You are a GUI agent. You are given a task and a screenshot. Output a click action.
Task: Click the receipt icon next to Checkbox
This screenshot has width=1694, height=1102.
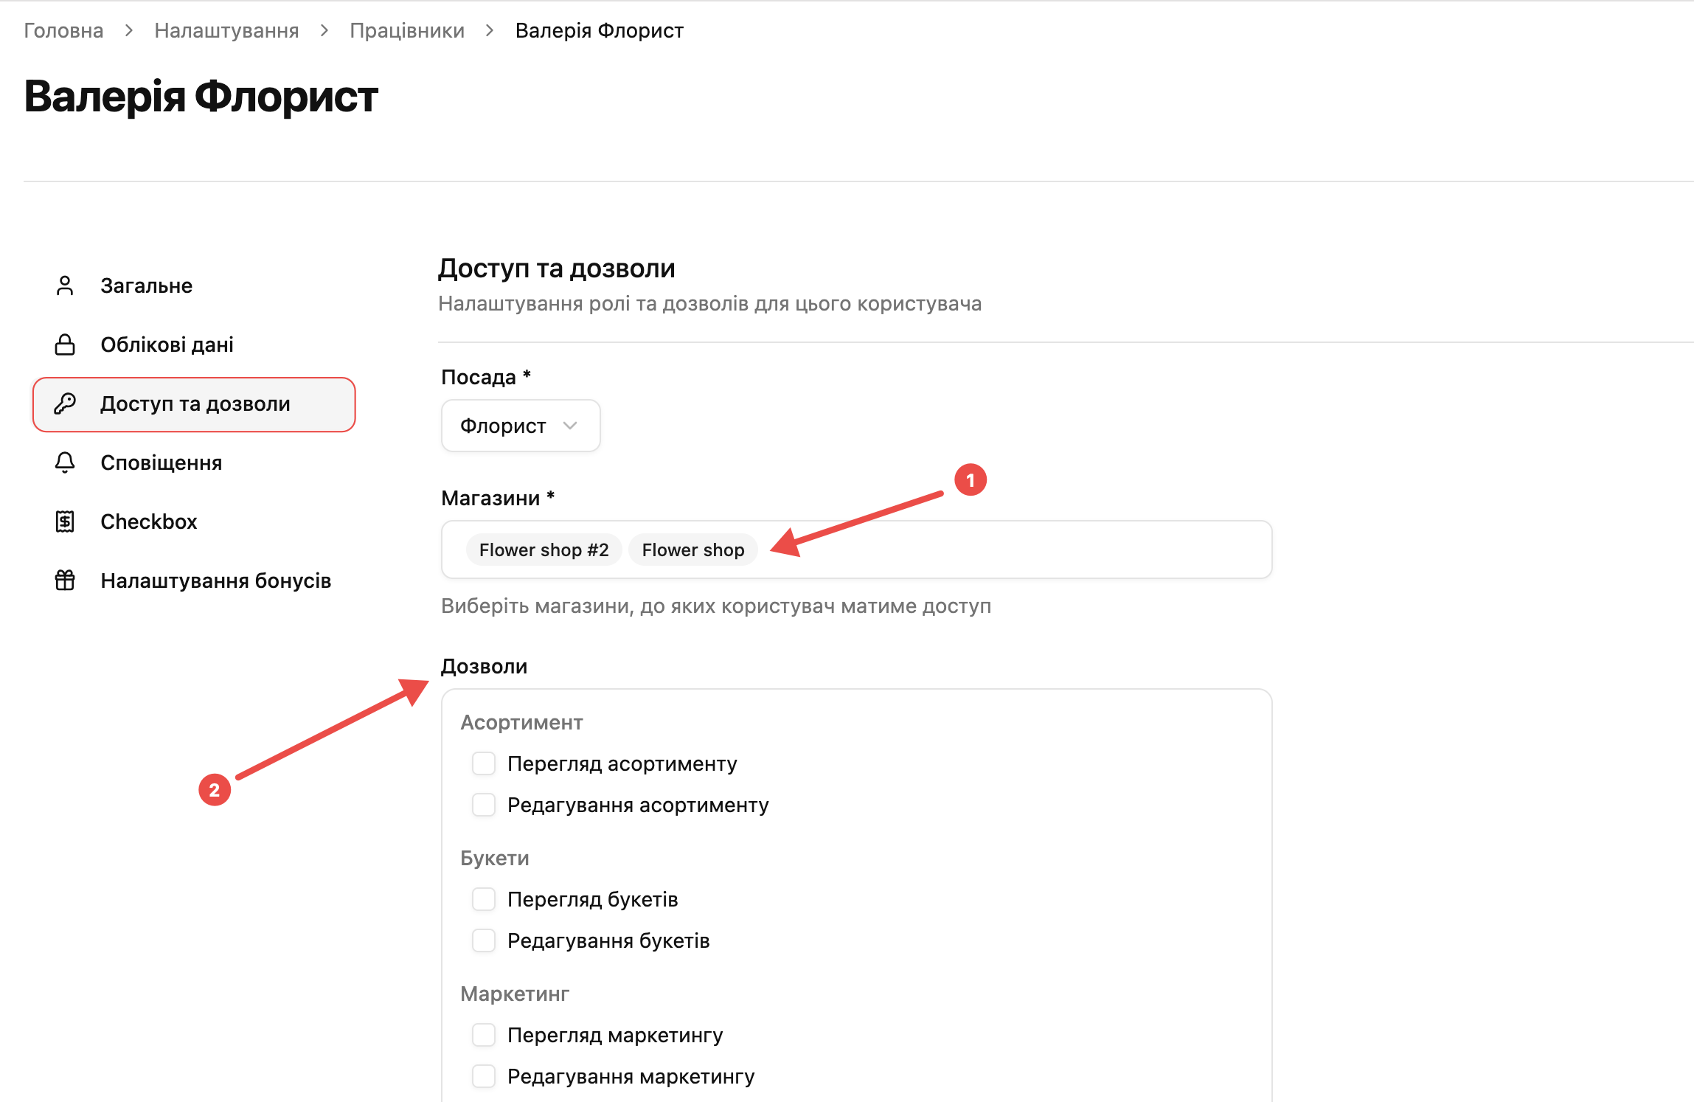coord(65,521)
